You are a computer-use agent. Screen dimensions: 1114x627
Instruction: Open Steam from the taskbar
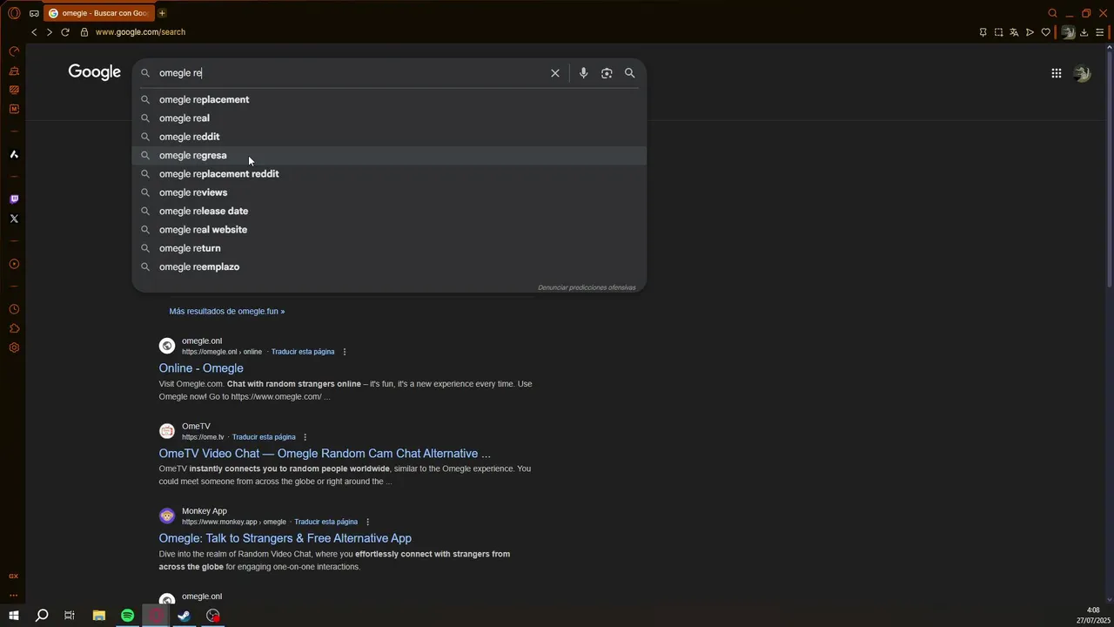(x=185, y=616)
